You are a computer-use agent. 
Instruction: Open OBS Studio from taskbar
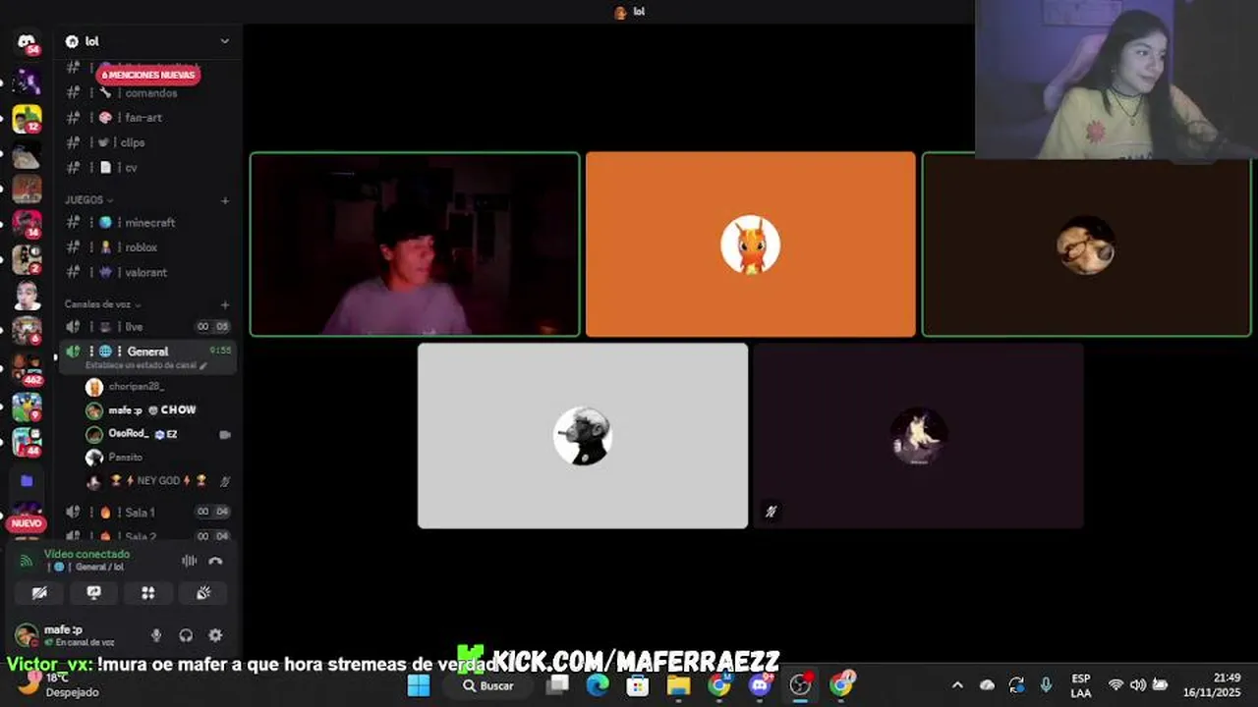tap(801, 685)
